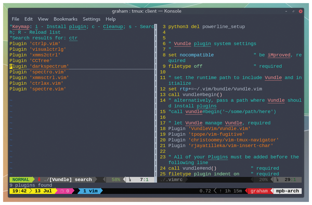Click the line-number icon beside 7:1
312x205 pixels.
[x=129, y=180]
